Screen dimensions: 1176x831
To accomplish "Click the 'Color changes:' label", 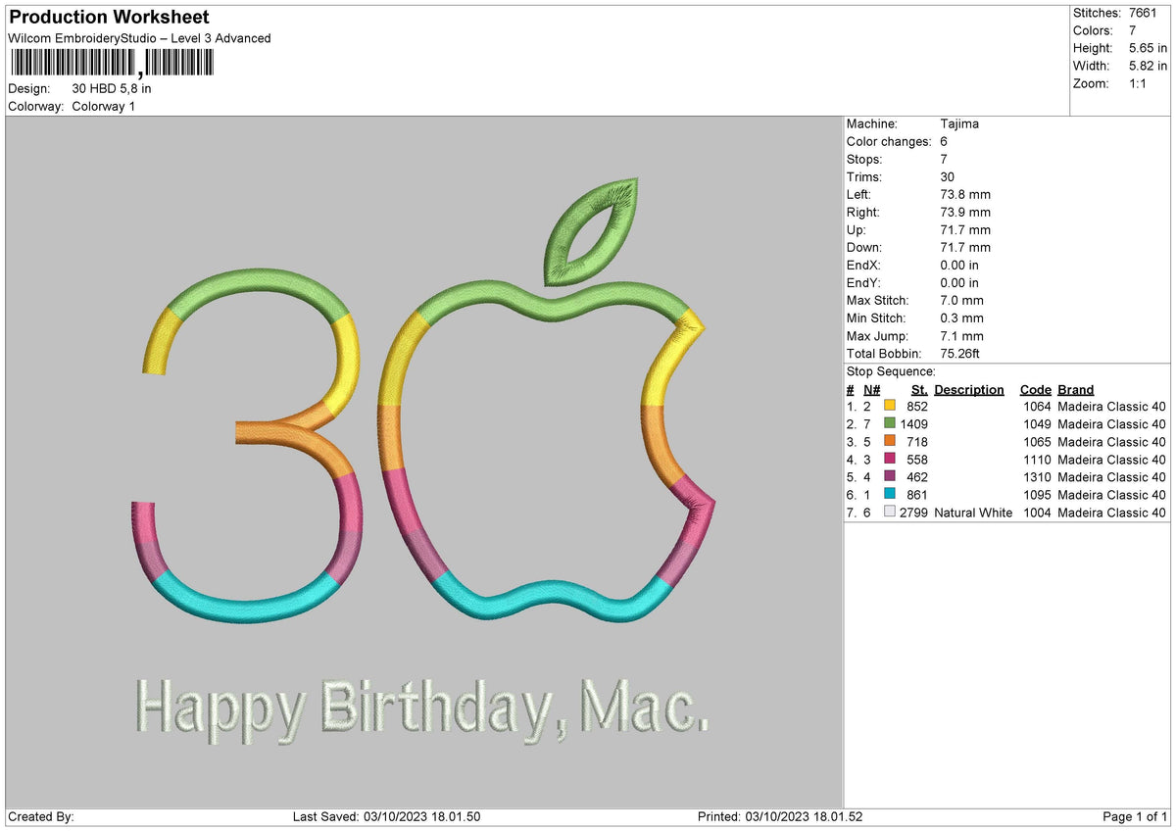I will [889, 142].
